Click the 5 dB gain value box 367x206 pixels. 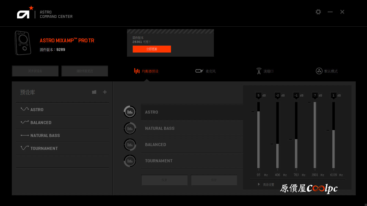[258, 95]
